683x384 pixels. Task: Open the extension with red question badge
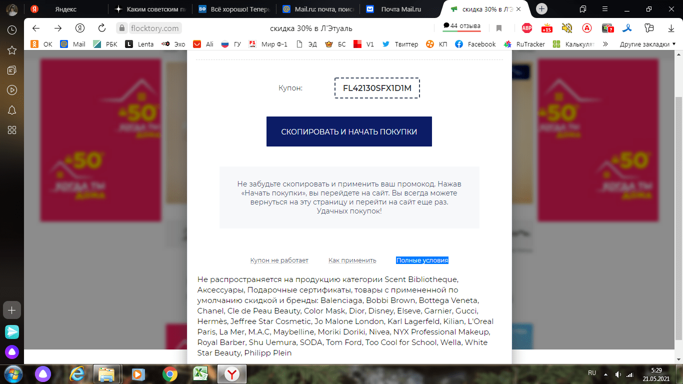tap(608, 28)
